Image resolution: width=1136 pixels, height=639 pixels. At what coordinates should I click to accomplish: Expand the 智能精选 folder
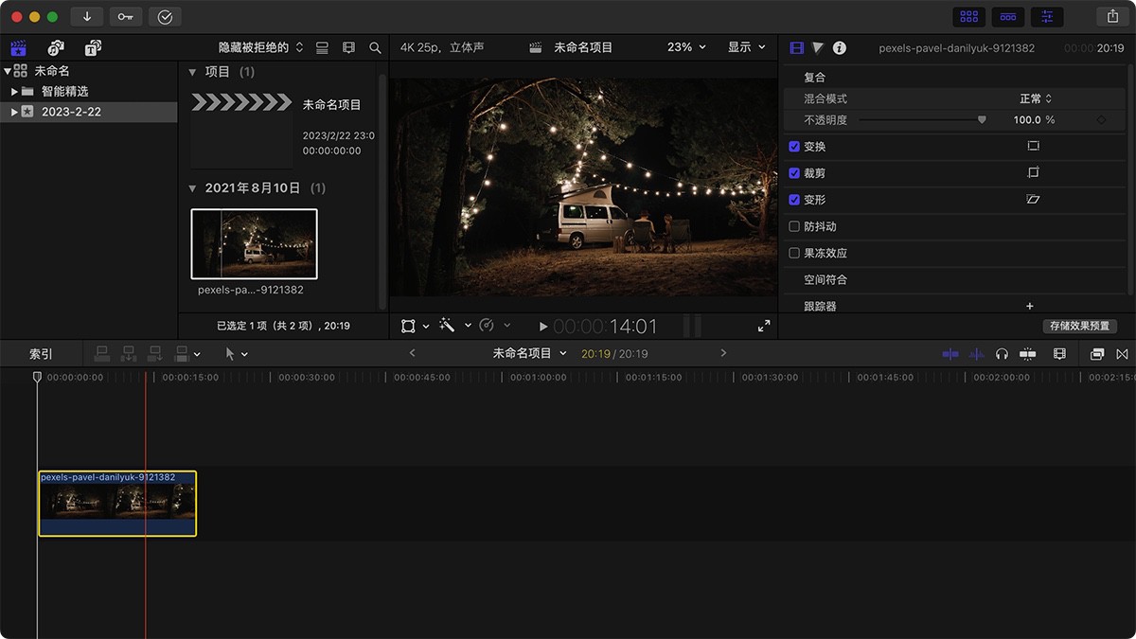click(x=14, y=91)
